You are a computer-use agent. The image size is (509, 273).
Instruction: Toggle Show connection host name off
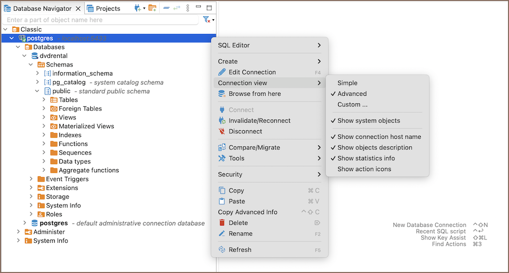(379, 137)
